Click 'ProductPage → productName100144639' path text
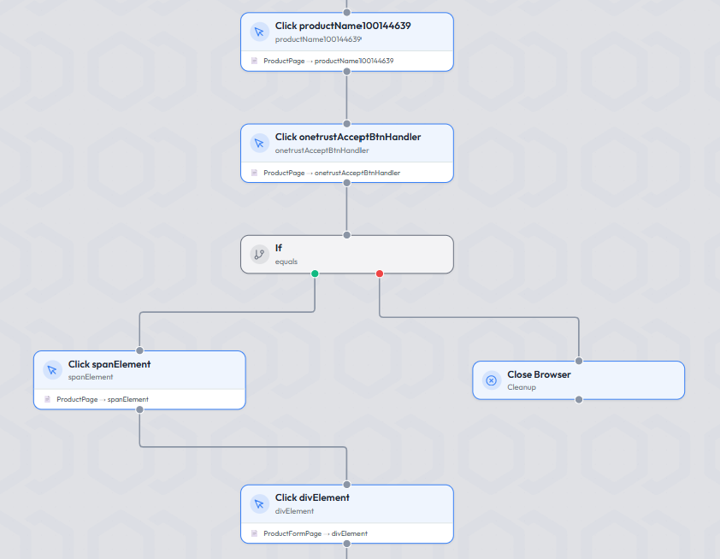This screenshot has height=559, width=720. tap(328, 61)
